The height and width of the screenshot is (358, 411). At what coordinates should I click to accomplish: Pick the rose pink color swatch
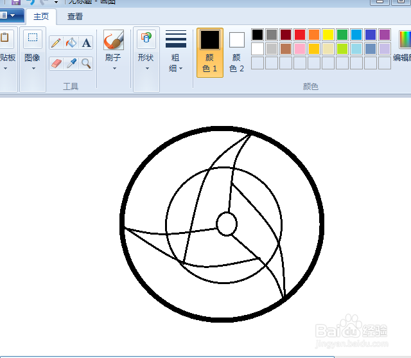tap(300, 49)
